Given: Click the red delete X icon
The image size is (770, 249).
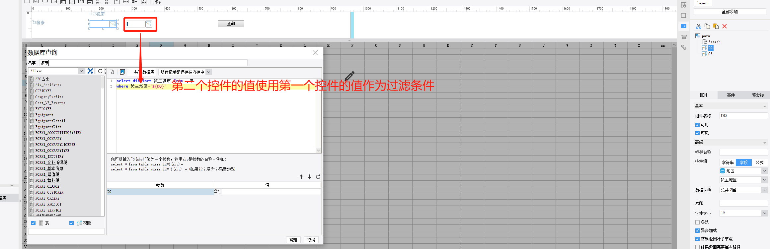Looking at the screenshot, I should point(725,26).
